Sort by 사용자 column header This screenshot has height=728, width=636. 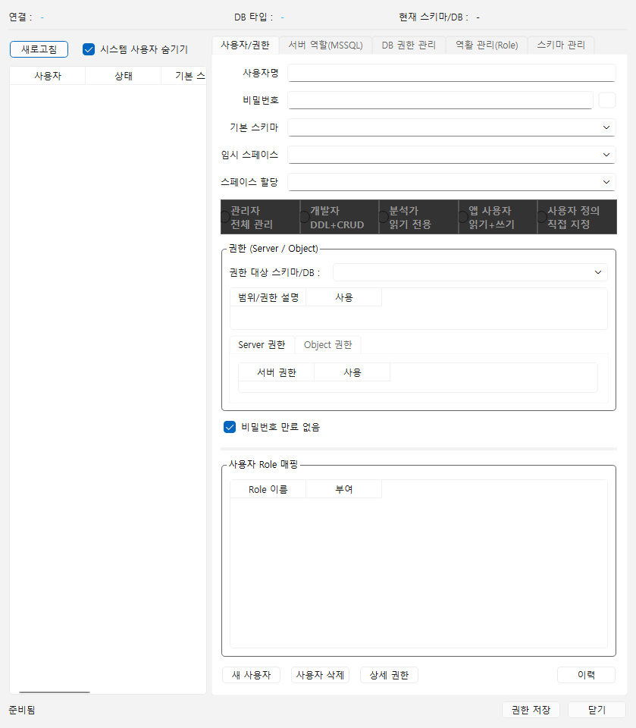pyautogui.click(x=47, y=76)
